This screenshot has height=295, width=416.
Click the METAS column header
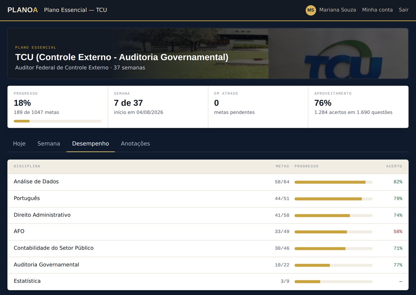(282, 166)
